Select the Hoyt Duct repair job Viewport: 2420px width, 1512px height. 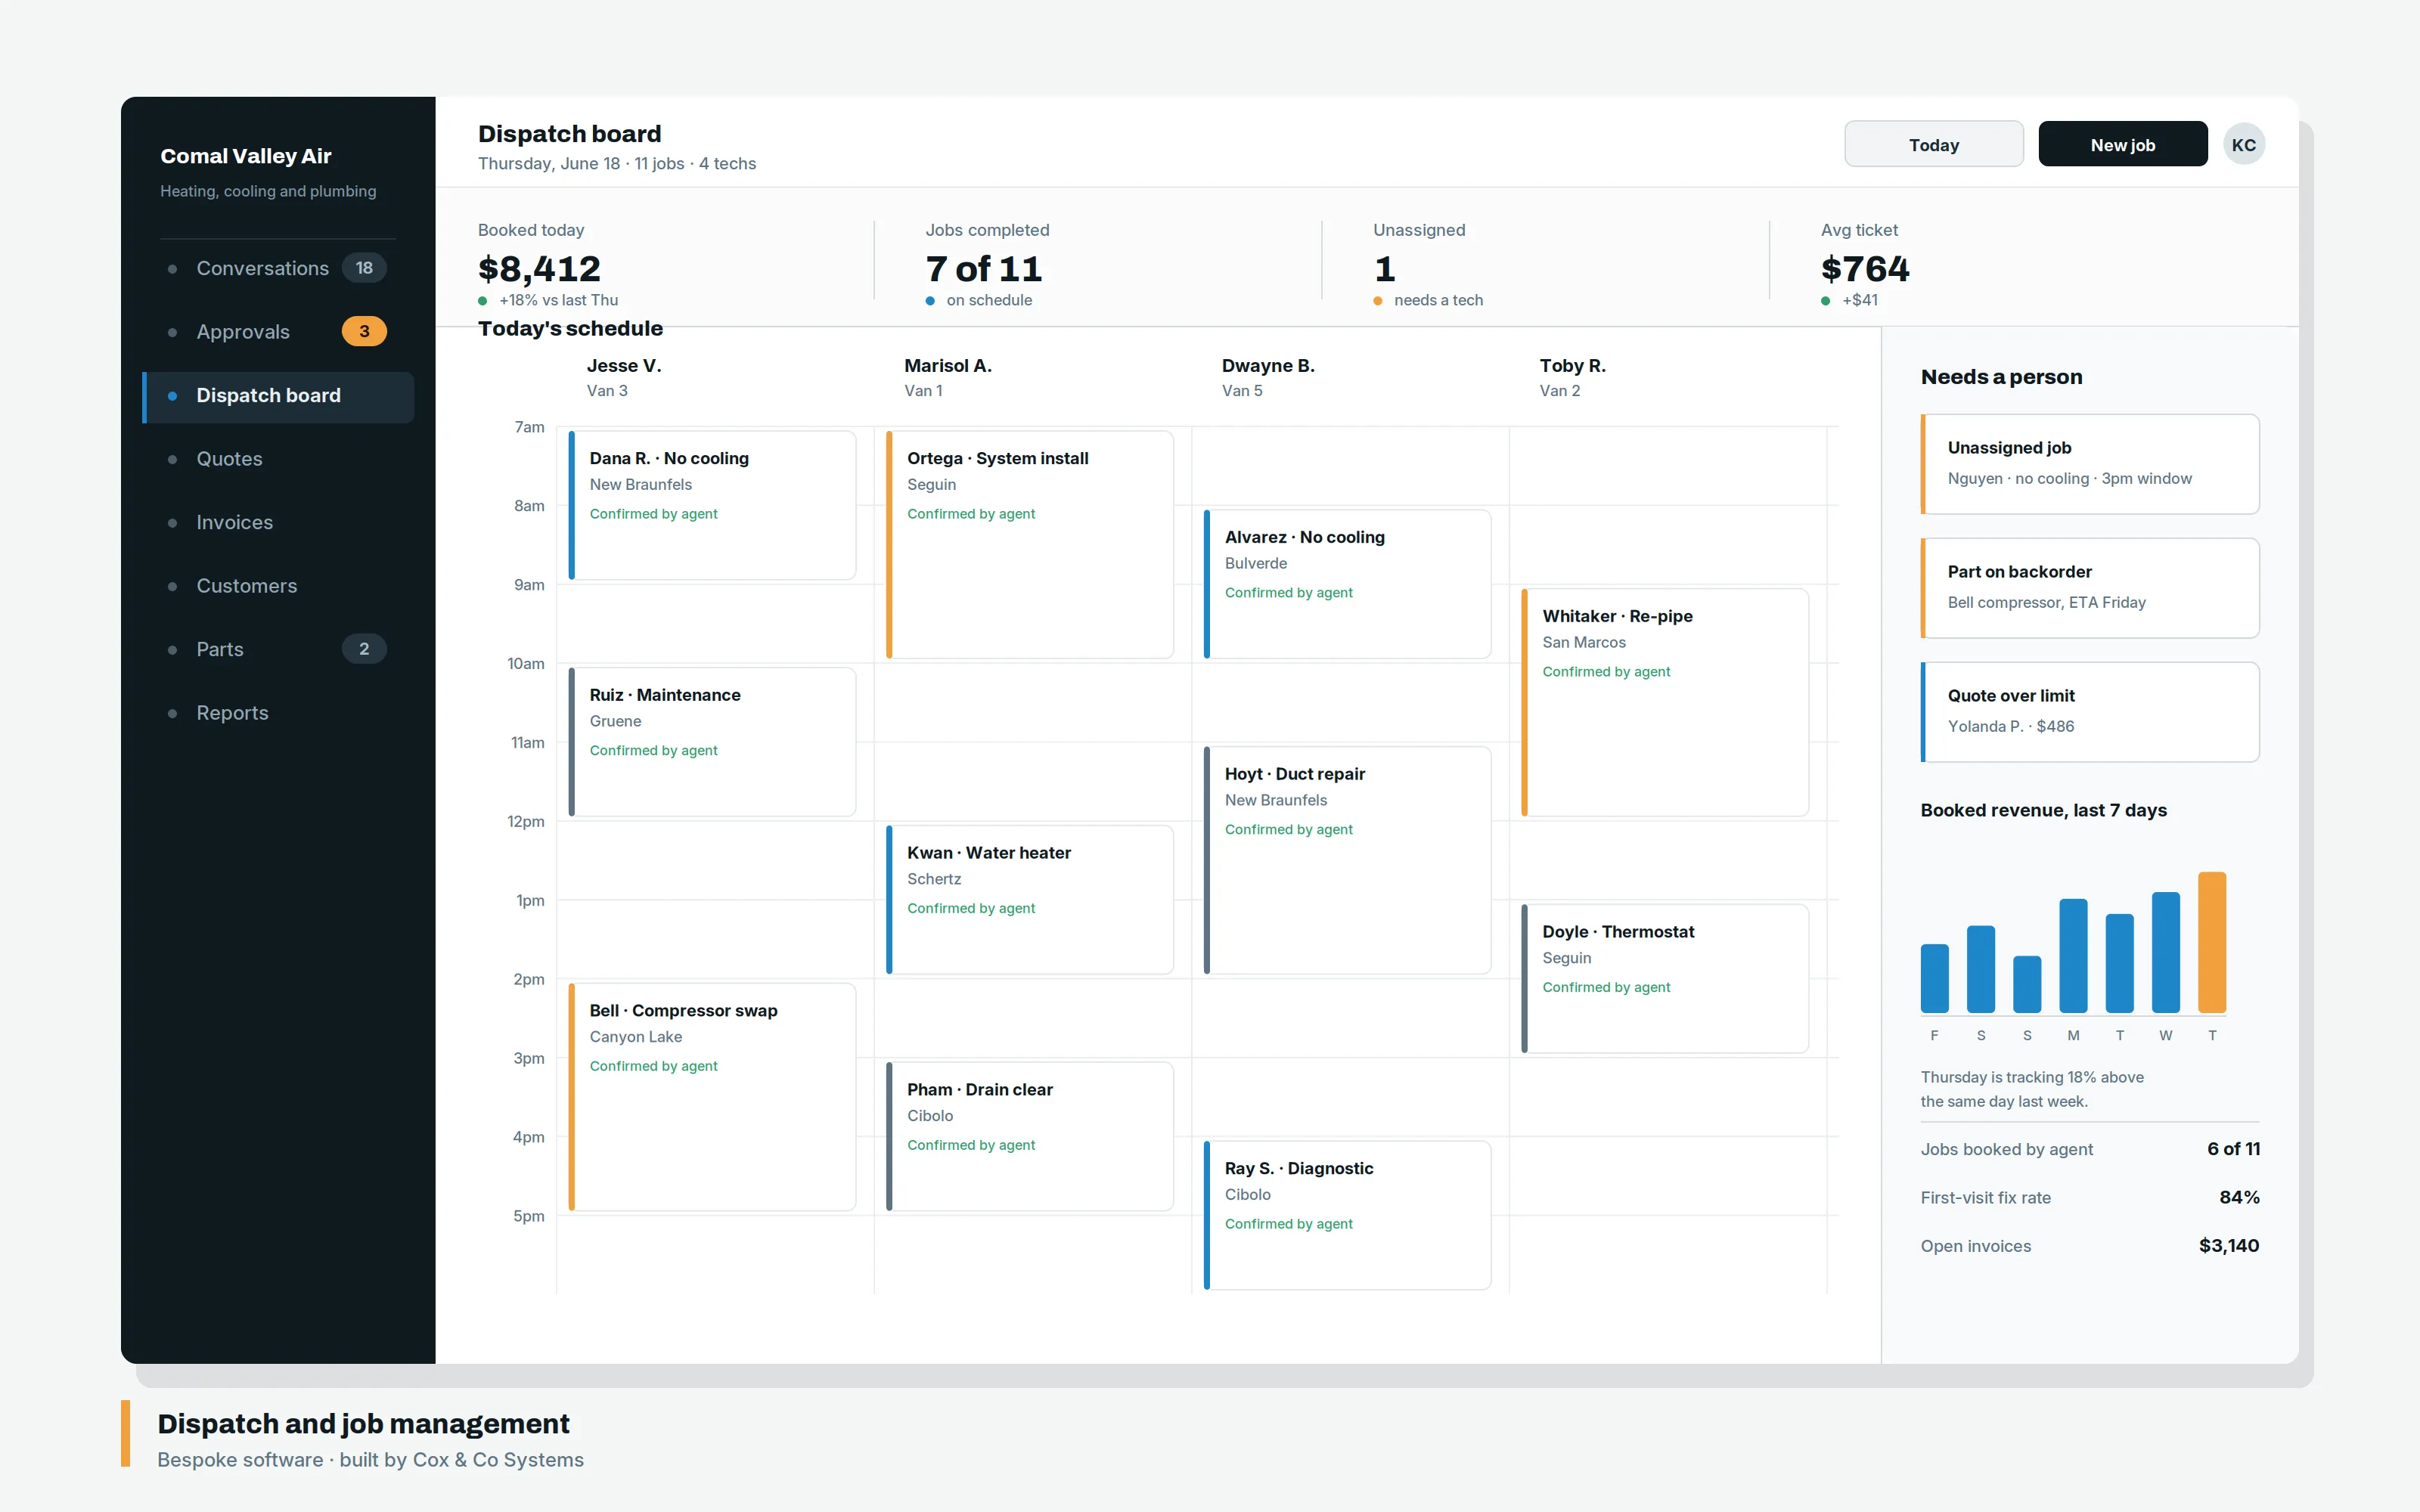point(1347,860)
